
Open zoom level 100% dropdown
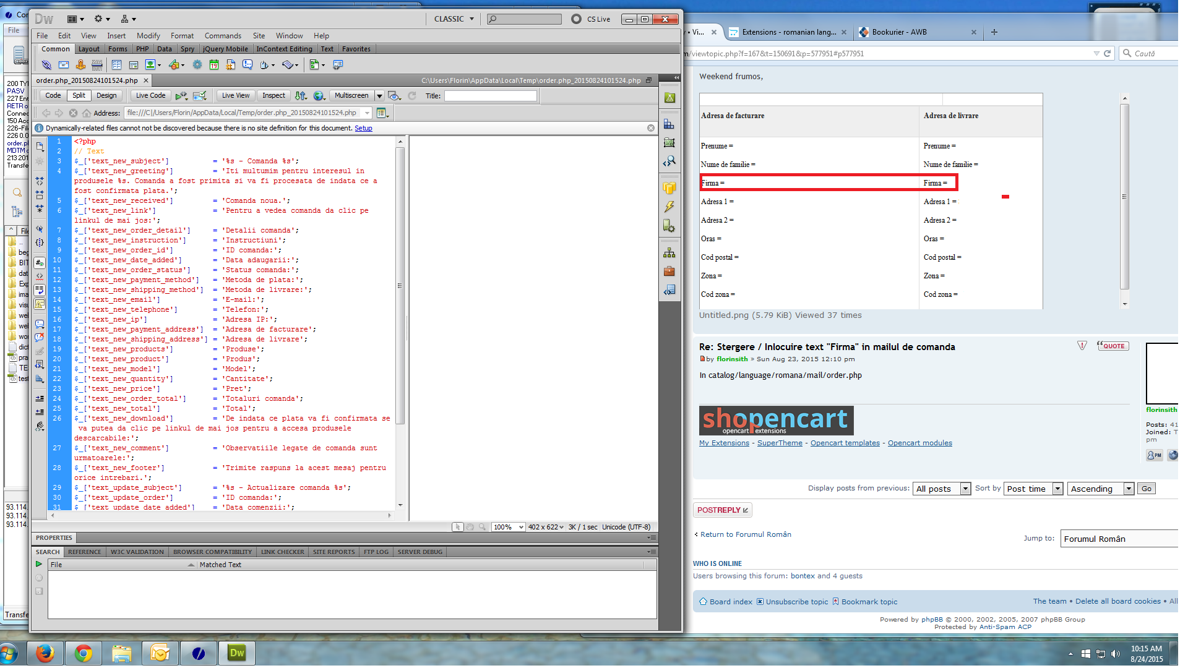tap(509, 528)
